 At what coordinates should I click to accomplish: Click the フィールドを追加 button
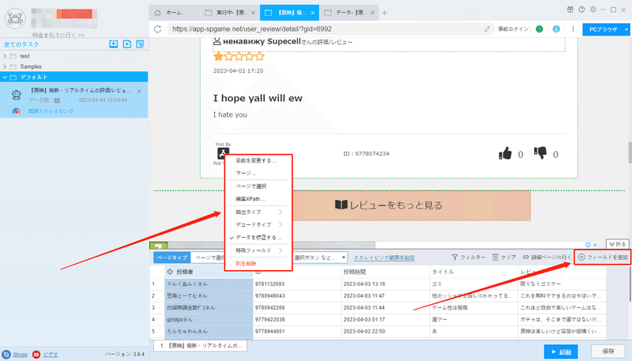pos(603,257)
